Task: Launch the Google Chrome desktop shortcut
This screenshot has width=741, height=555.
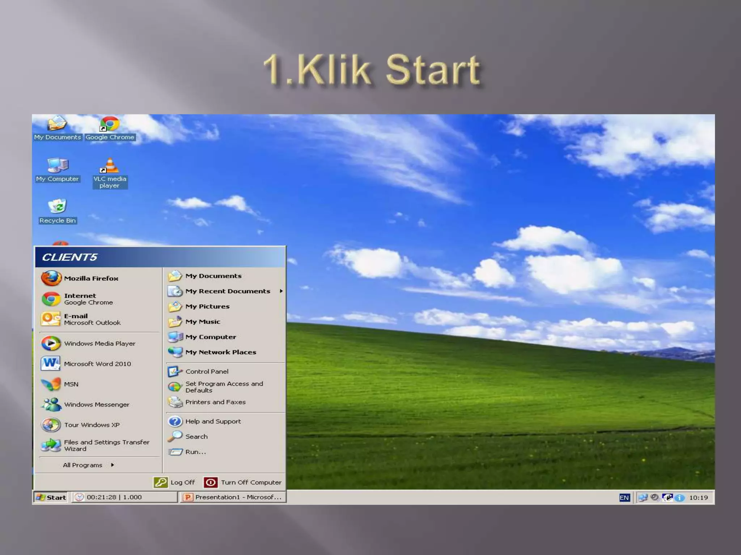Action: 110,128
